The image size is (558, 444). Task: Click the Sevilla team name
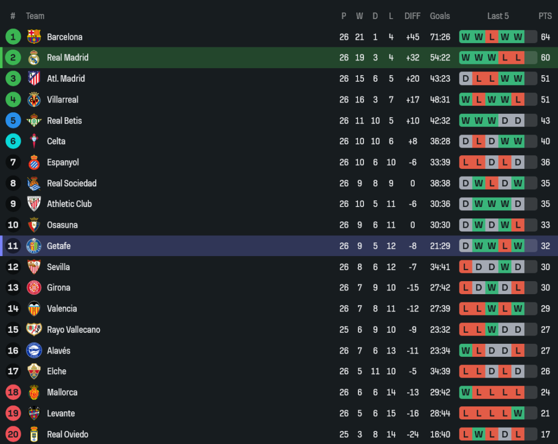tap(58, 267)
